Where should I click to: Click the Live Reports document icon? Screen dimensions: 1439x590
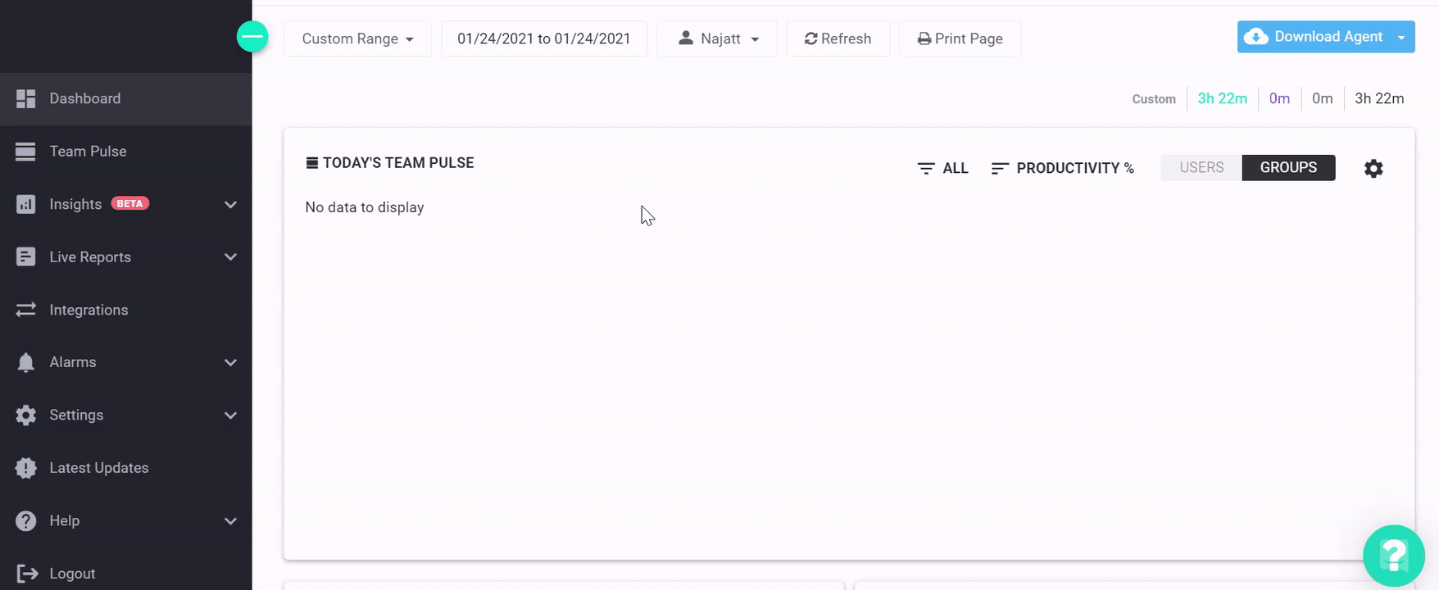[x=26, y=257]
